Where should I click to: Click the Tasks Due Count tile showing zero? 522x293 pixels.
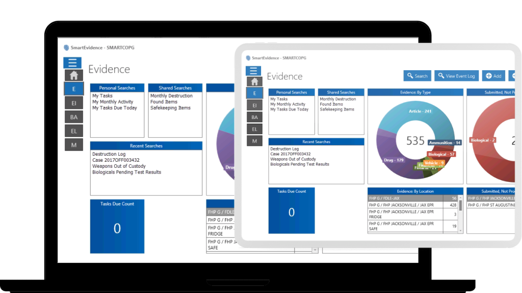[x=291, y=211]
